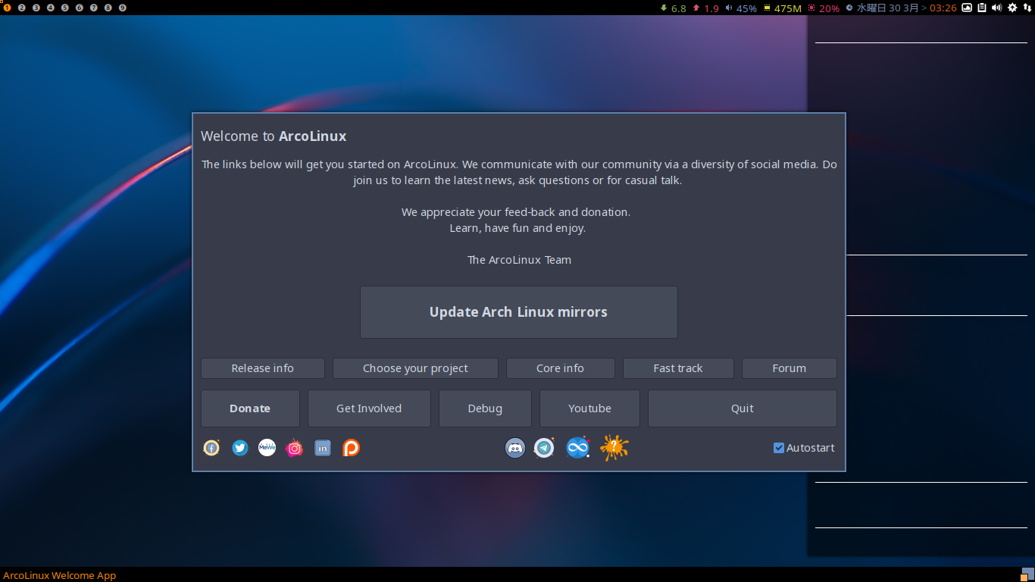Switch to workspace 5 in the top bar
The height and width of the screenshot is (582, 1035).
pyautogui.click(x=65, y=8)
